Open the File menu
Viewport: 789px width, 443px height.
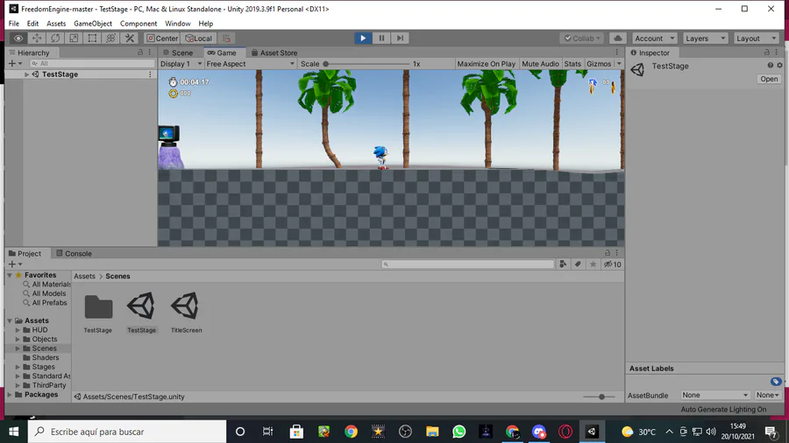pyautogui.click(x=13, y=24)
